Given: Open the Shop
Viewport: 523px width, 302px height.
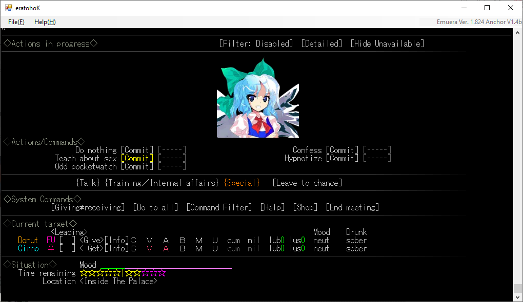Looking at the screenshot, I should point(305,207).
